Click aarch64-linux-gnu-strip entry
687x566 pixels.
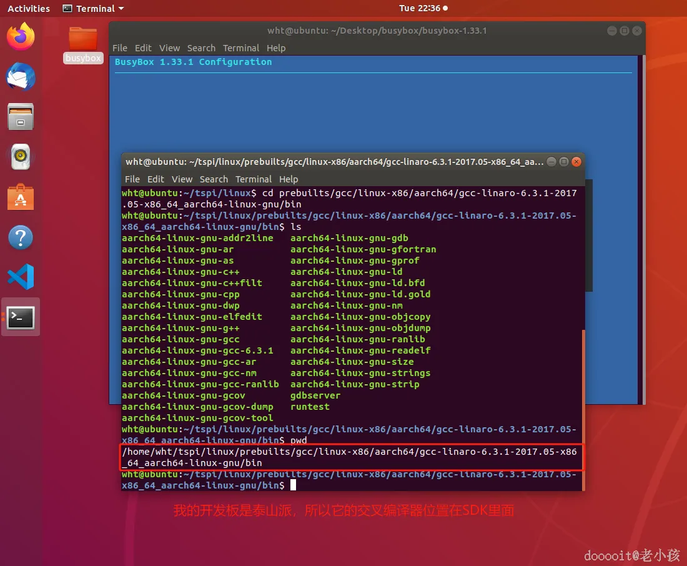point(355,384)
